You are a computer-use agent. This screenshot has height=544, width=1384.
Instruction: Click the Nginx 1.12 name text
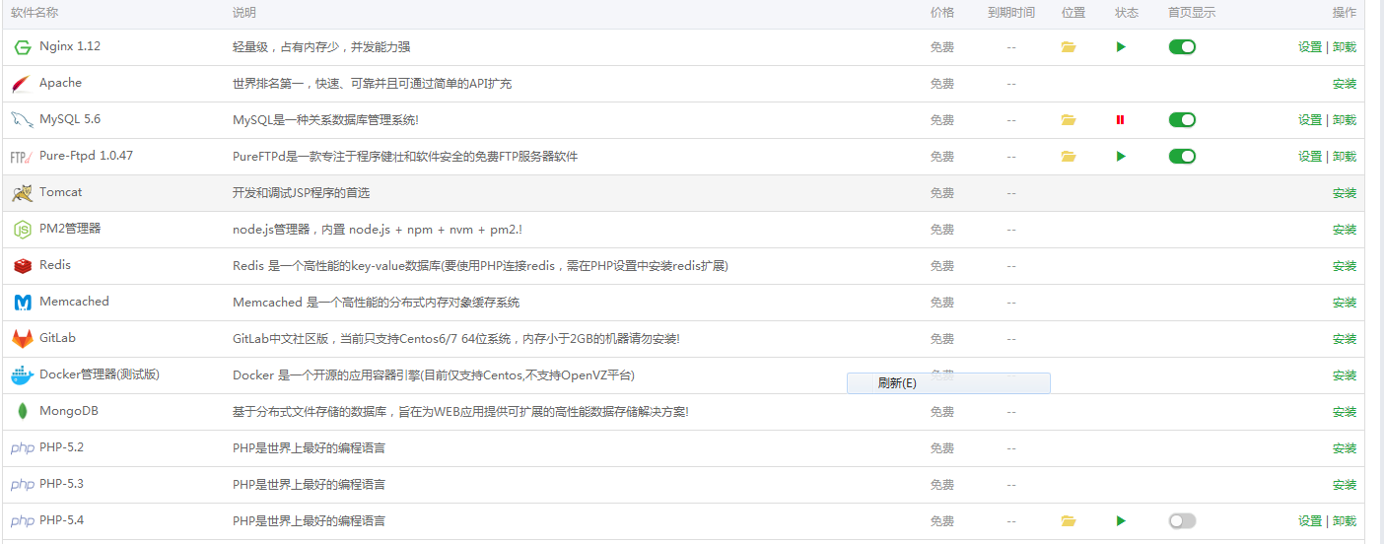70,46
